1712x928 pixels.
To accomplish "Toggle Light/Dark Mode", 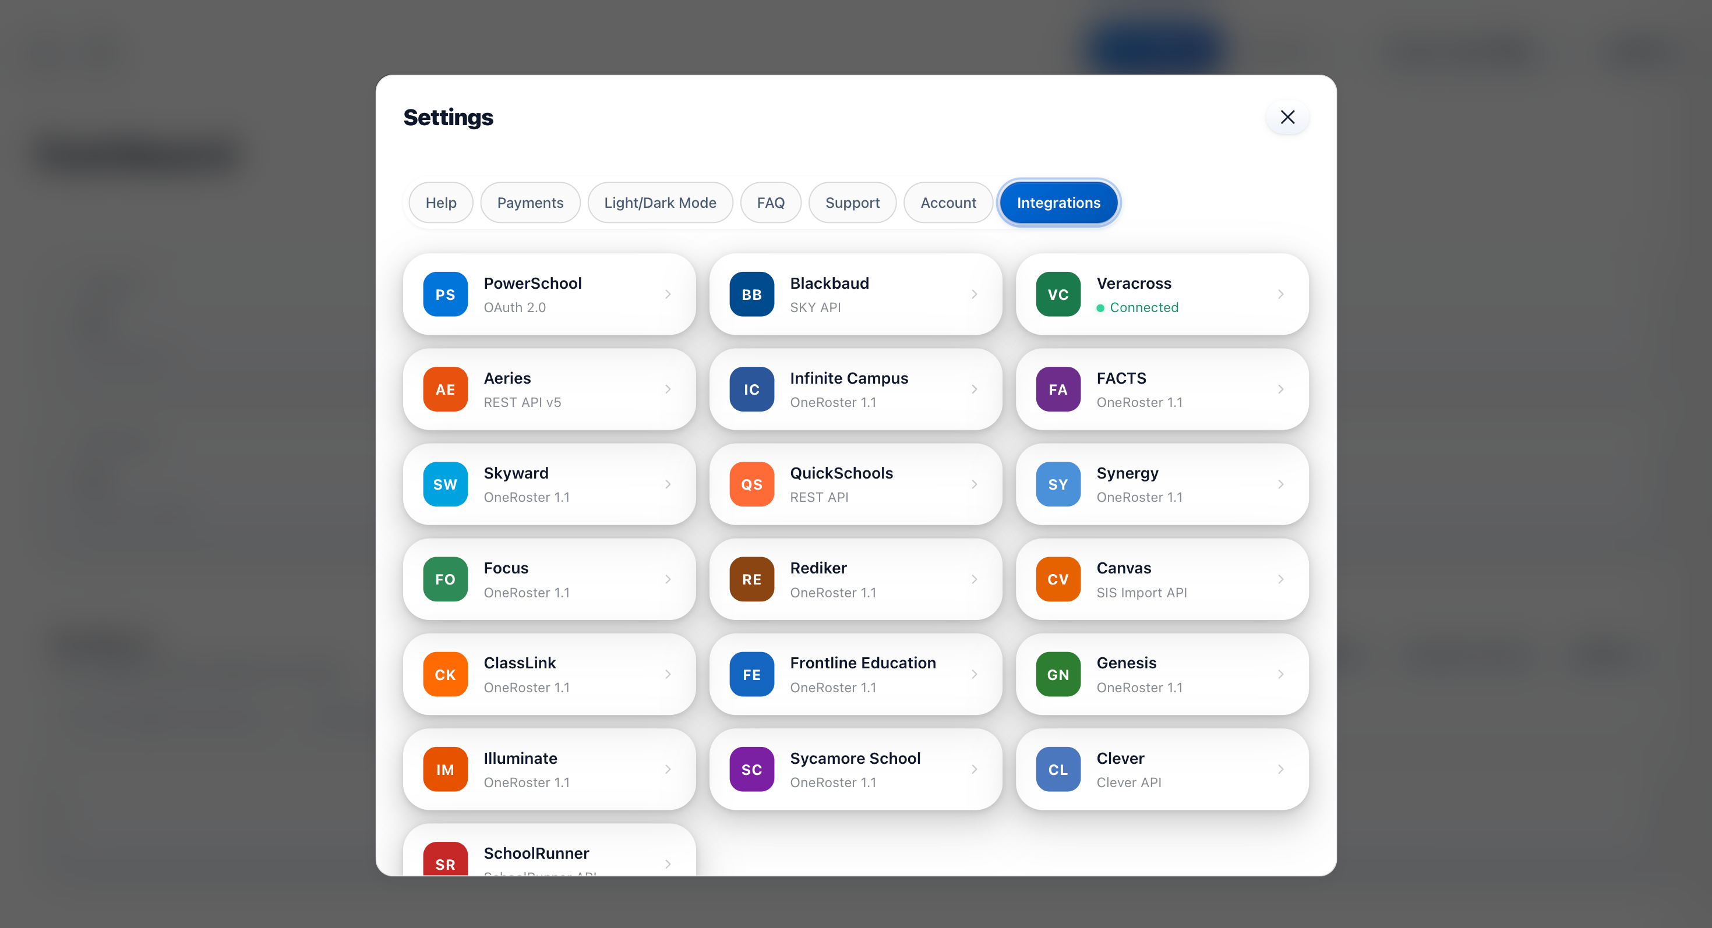I will point(660,203).
